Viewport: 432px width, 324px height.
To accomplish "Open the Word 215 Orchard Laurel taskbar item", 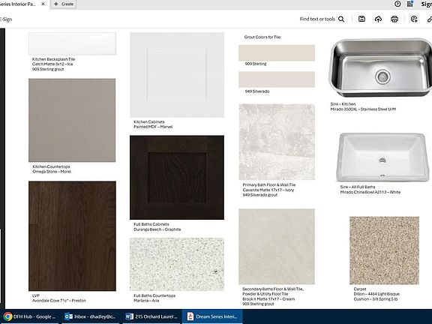I will [151, 316].
